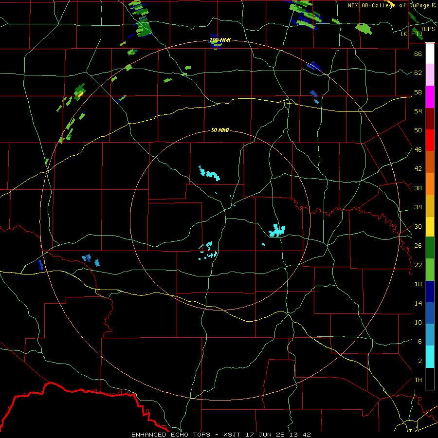The width and height of the screenshot is (438, 438).
Task: Select the bright red swatch between 46 and 50
Action: click(x=430, y=140)
